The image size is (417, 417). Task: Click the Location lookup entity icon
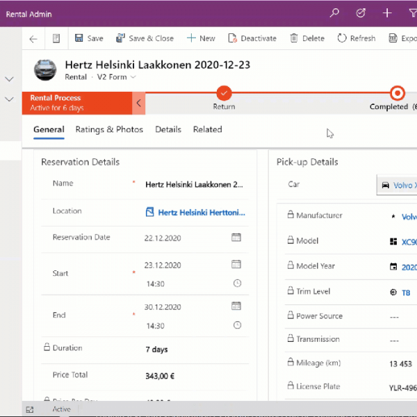coord(149,212)
